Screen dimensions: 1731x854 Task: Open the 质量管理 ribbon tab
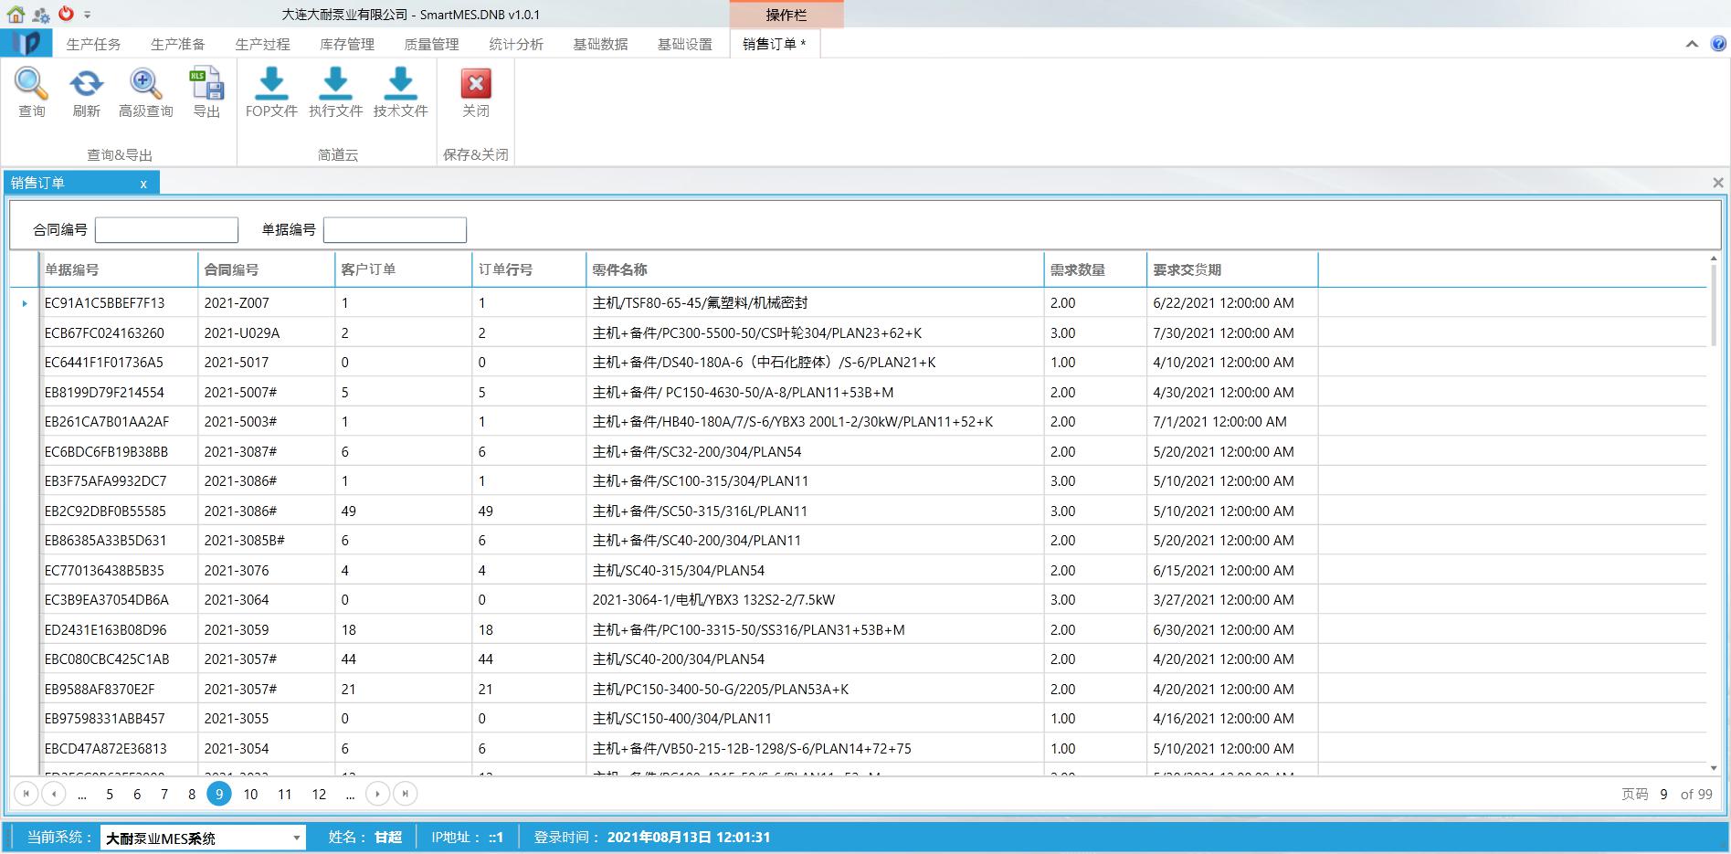431,44
